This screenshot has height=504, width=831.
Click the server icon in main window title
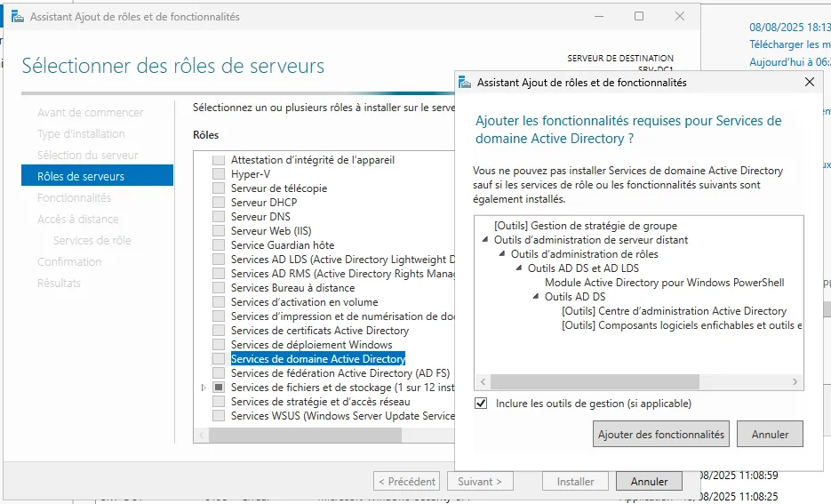click(17, 16)
